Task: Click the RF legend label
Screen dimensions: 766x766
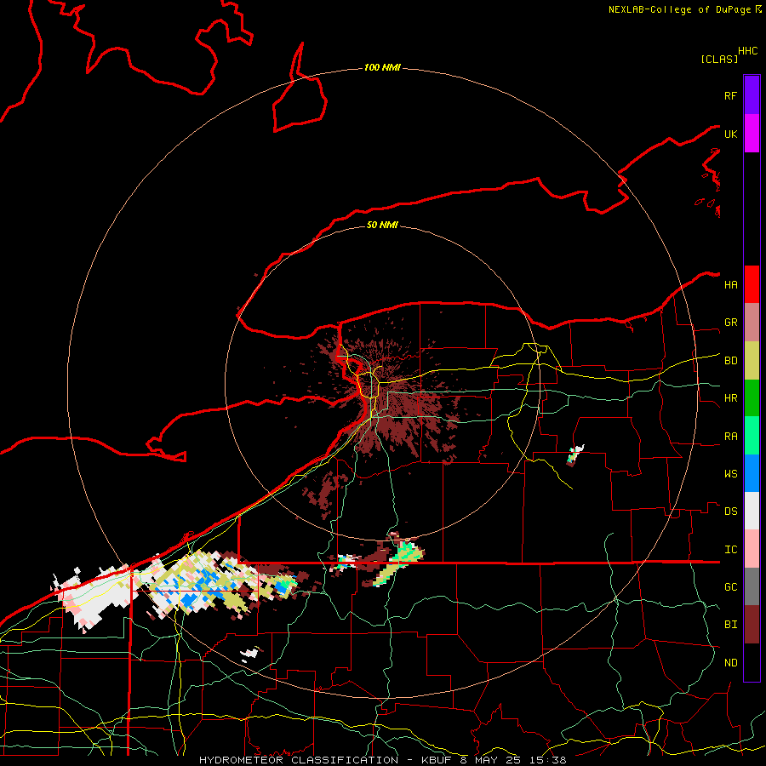Action: click(730, 95)
